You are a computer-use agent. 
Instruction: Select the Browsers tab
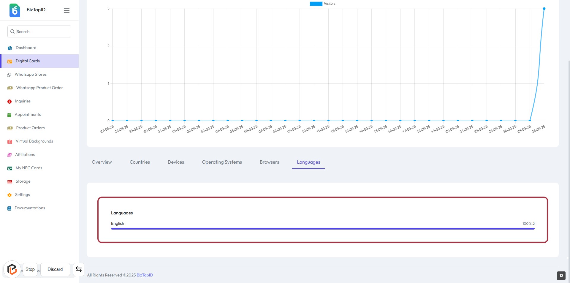pyautogui.click(x=269, y=162)
